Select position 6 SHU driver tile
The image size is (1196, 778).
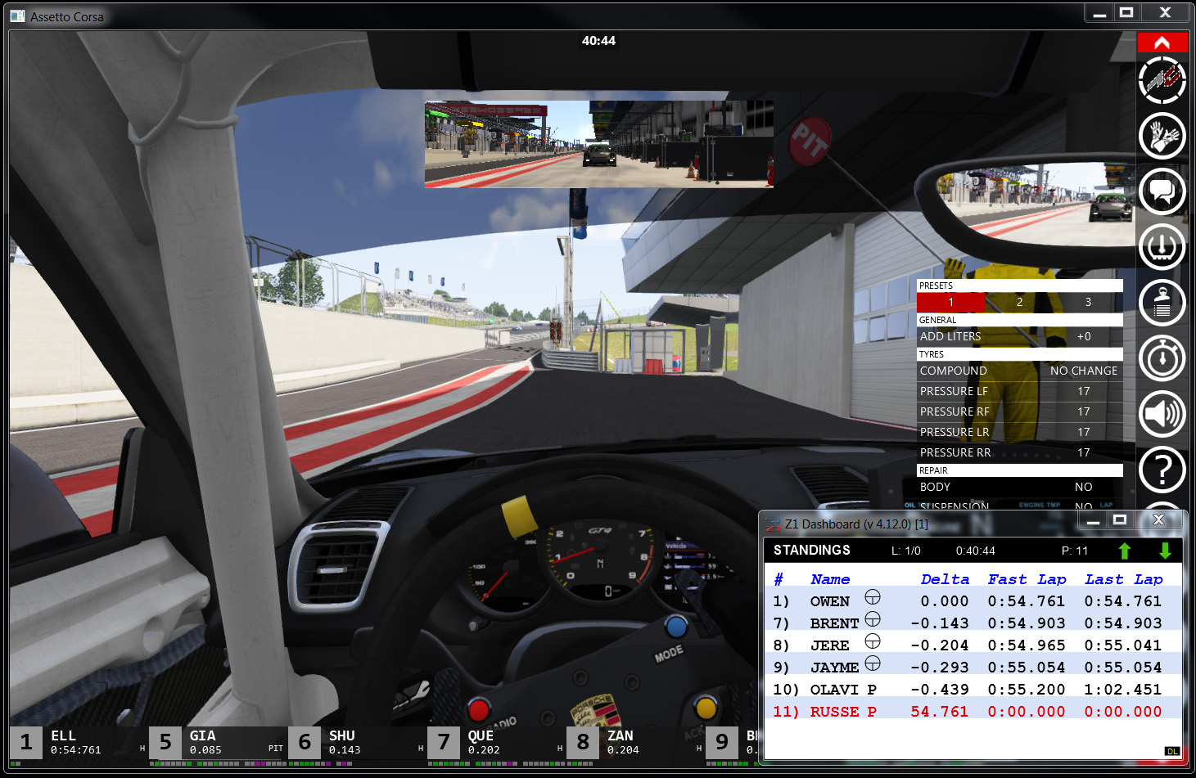pos(357,743)
